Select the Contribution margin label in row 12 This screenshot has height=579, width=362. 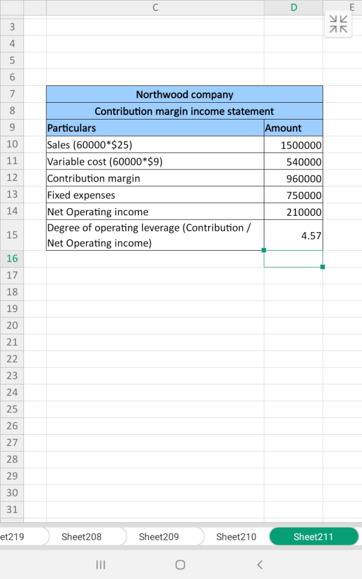pos(155,178)
